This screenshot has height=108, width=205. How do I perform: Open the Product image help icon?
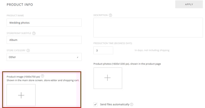coord(43,76)
